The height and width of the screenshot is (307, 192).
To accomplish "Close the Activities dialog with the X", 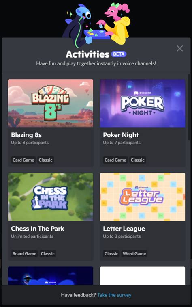I will (x=180, y=48).
